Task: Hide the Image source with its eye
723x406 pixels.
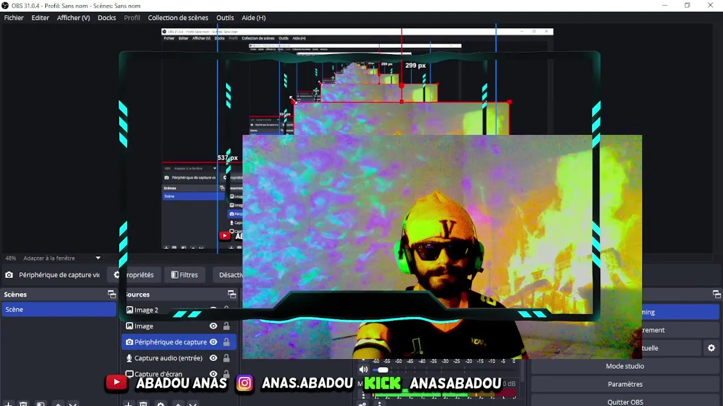Action: tap(213, 326)
